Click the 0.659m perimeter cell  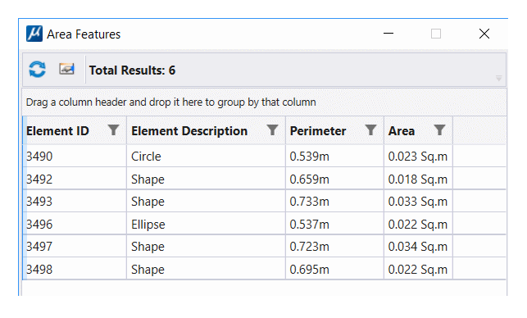(334, 179)
